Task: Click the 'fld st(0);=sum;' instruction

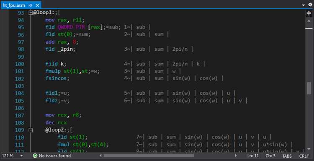Action: (68, 34)
